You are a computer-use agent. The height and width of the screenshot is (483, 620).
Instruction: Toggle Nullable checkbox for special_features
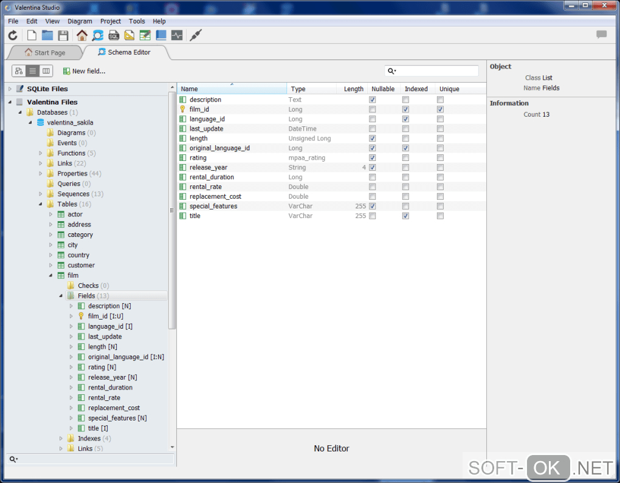(372, 206)
